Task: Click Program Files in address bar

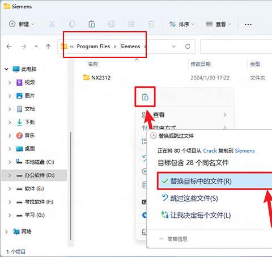Action: [x=93, y=47]
